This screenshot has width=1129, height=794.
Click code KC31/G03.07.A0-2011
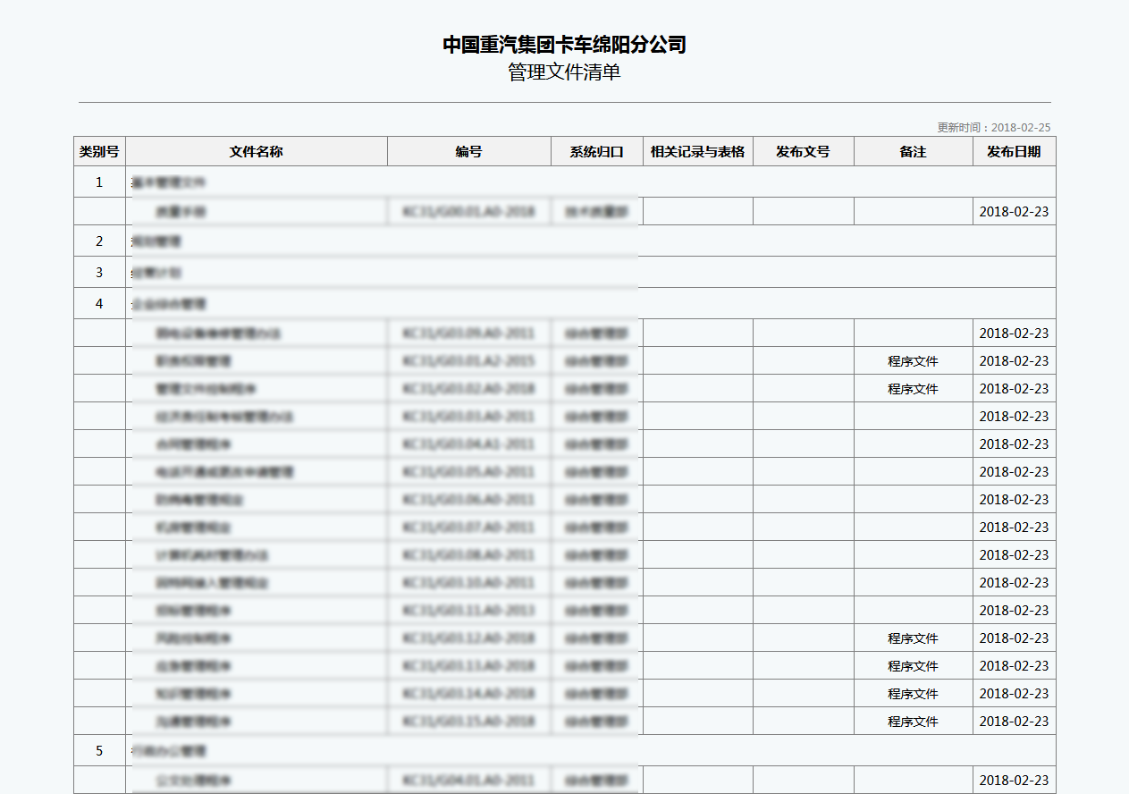click(x=469, y=528)
